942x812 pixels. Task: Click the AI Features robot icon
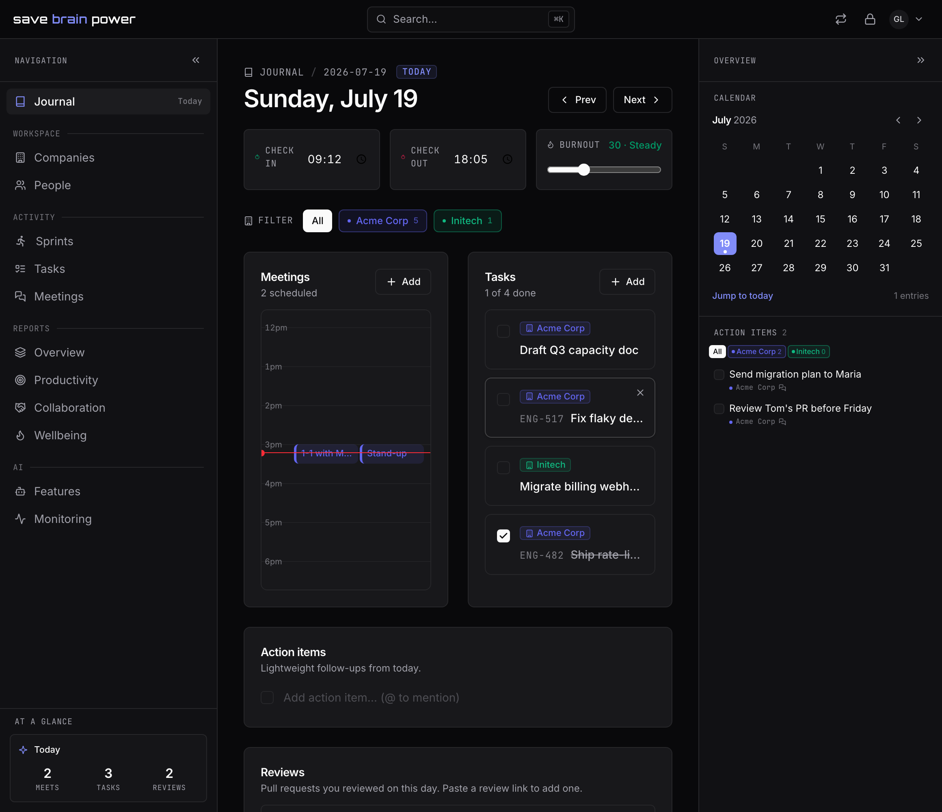(20, 491)
